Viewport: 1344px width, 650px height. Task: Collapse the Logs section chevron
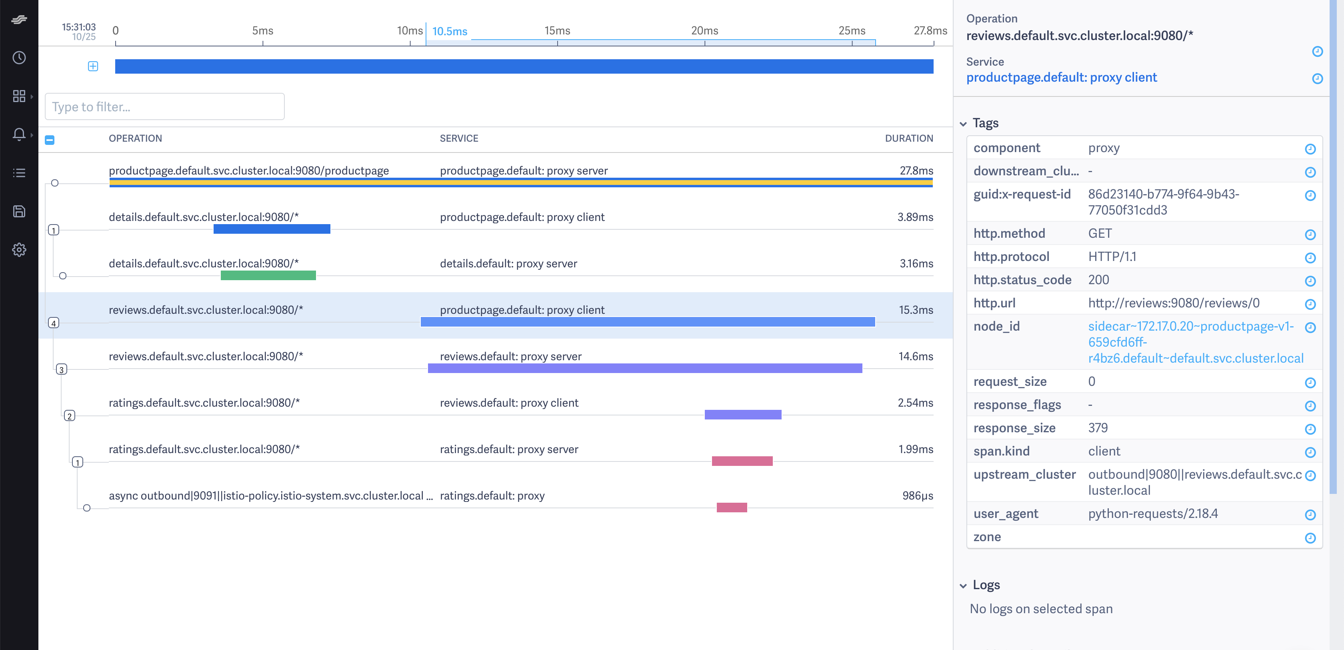963,586
